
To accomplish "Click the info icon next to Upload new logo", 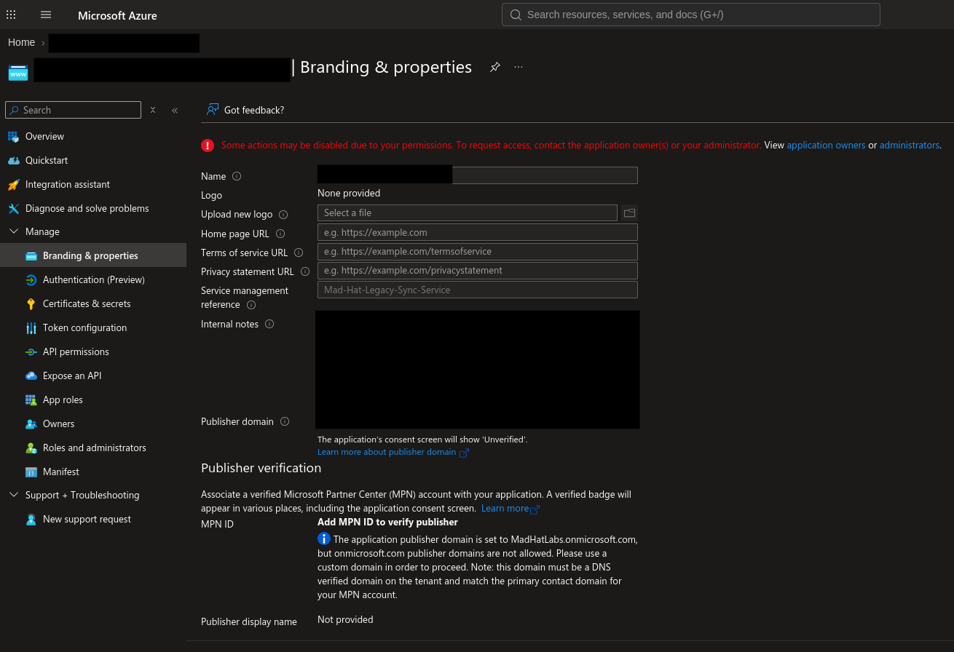I will (x=283, y=215).
